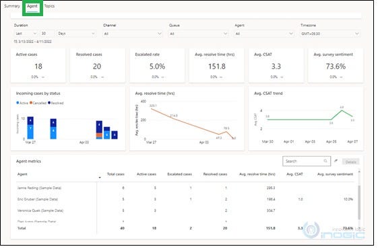Select the Eric Gruber (Sample Data) row

coord(185,199)
